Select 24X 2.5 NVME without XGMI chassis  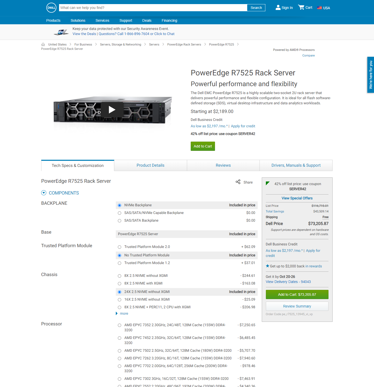pyautogui.click(x=119, y=292)
